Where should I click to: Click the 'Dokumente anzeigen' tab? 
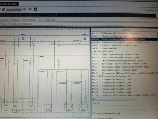pyautogui.click(x=9, y=4)
